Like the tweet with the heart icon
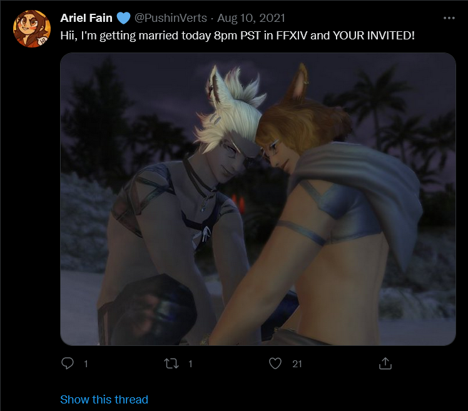The width and height of the screenshot is (468, 411). pos(275,363)
